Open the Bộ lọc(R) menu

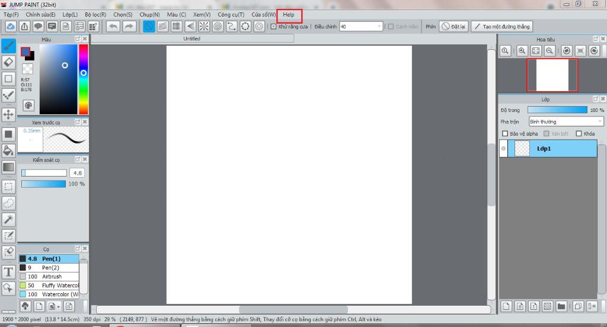click(95, 14)
